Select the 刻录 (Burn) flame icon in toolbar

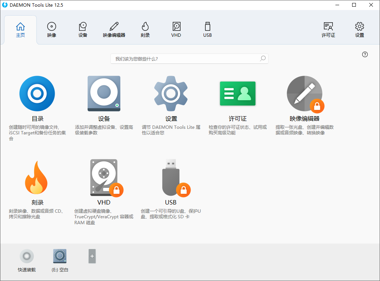pyautogui.click(x=145, y=30)
